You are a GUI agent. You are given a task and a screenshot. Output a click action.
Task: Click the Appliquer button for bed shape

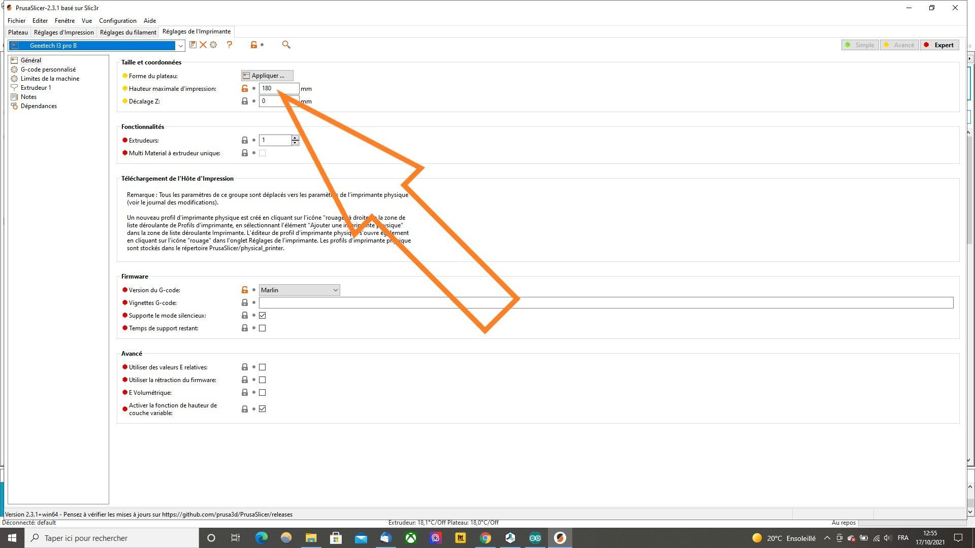coord(267,76)
